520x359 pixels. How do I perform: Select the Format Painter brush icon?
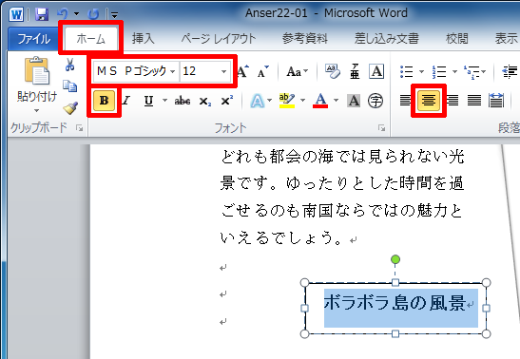(x=70, y=108)
